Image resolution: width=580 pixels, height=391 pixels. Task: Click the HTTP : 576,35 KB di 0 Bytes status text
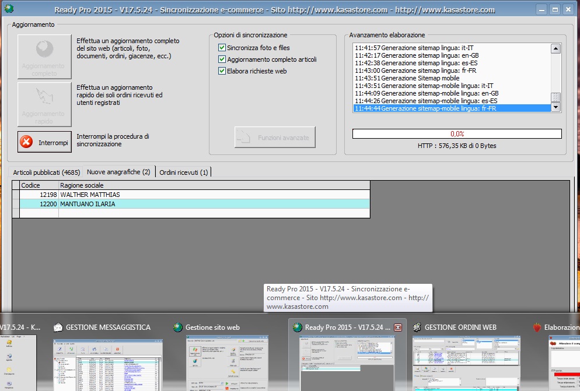tap(457, 146)
